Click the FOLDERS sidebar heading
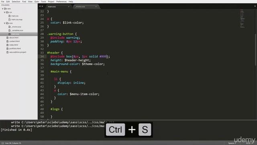This screenshot has width=257, height=145. pyautogui.click(x=5, y=5)
